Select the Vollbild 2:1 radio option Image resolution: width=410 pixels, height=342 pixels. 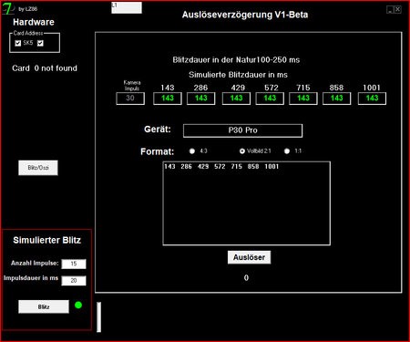click(x=242, y=151)
